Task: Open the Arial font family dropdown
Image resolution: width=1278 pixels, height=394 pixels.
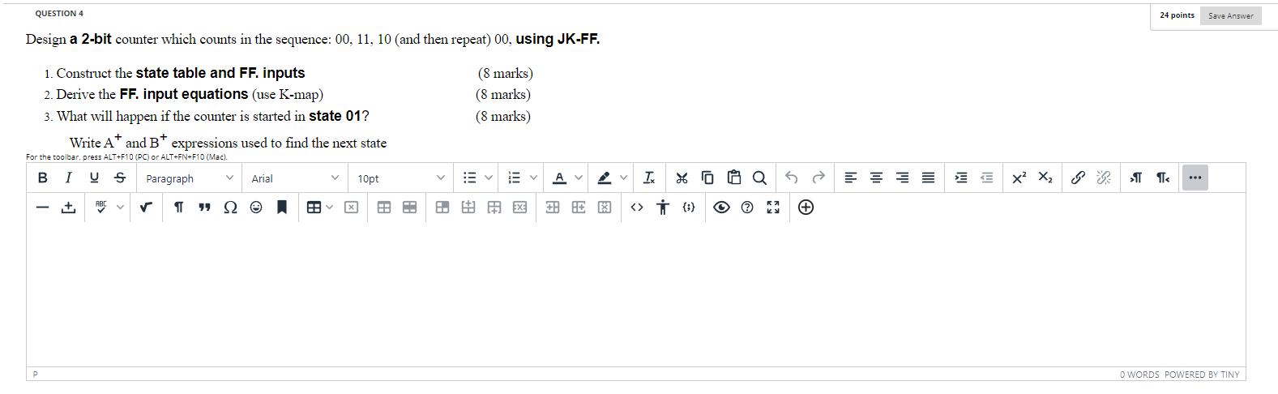Action: (x=295, y=178)
